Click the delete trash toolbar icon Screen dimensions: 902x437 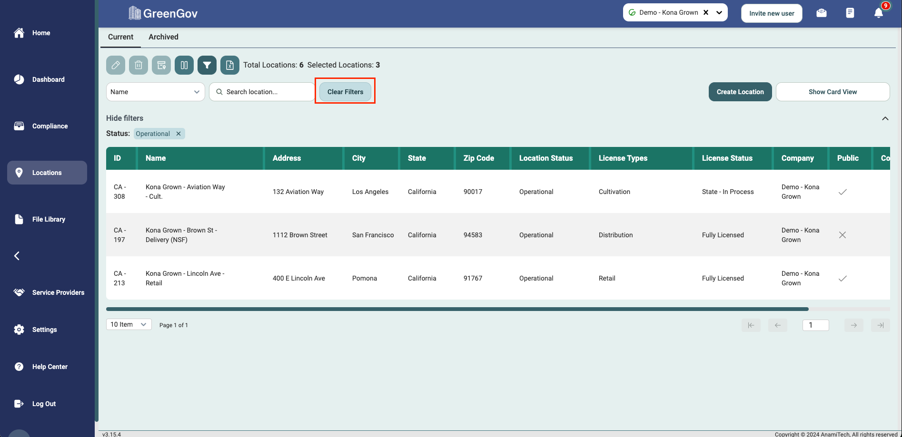point(139,65)
